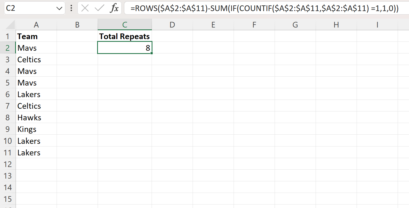Viewport: 409px width, 208px height.
Task: Select the Team header cell in A1
Action: (x=36, y=36)
